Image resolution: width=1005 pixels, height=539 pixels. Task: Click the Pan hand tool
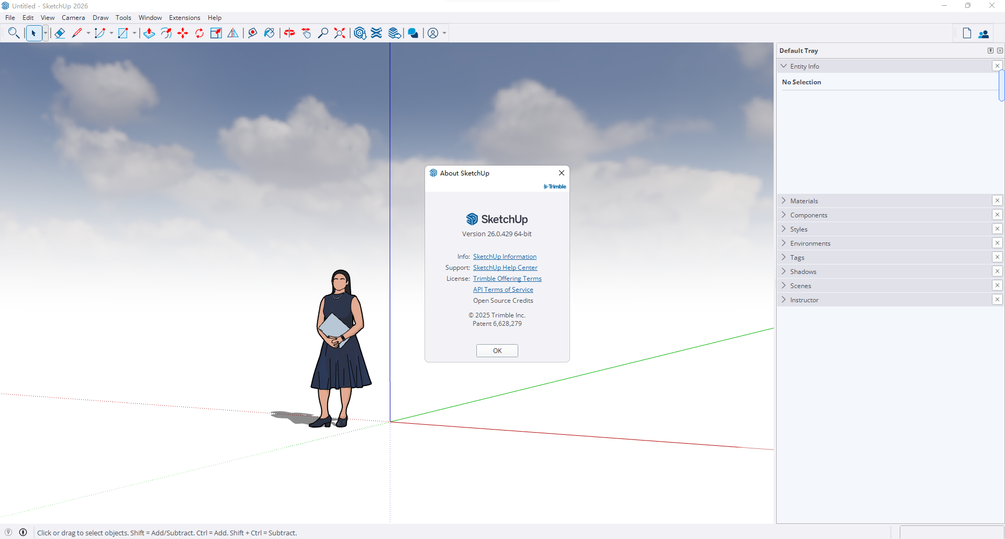(x=307, y=33)
